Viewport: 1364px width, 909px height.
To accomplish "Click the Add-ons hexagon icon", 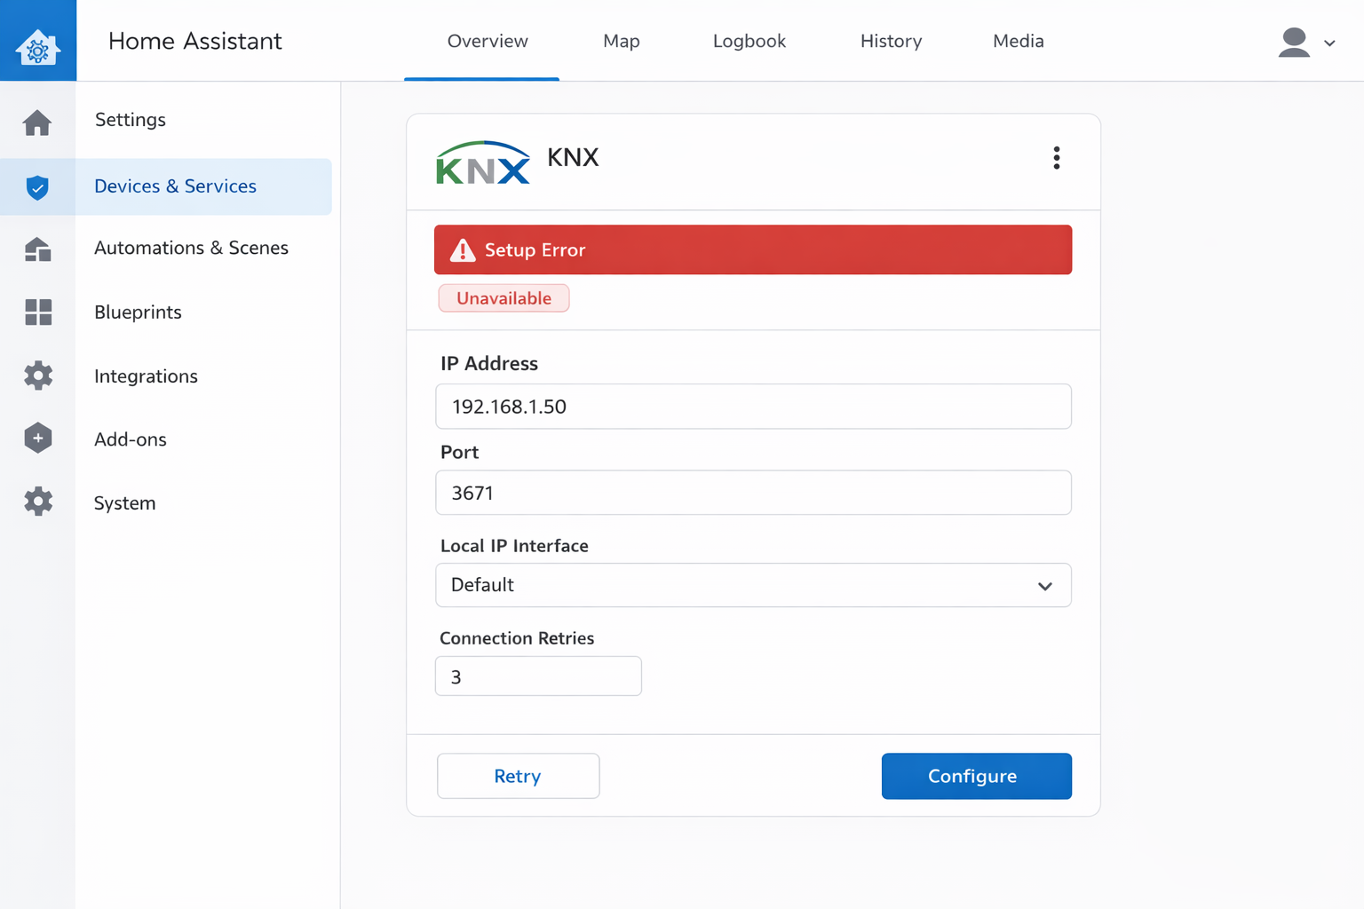I will 37,438.
